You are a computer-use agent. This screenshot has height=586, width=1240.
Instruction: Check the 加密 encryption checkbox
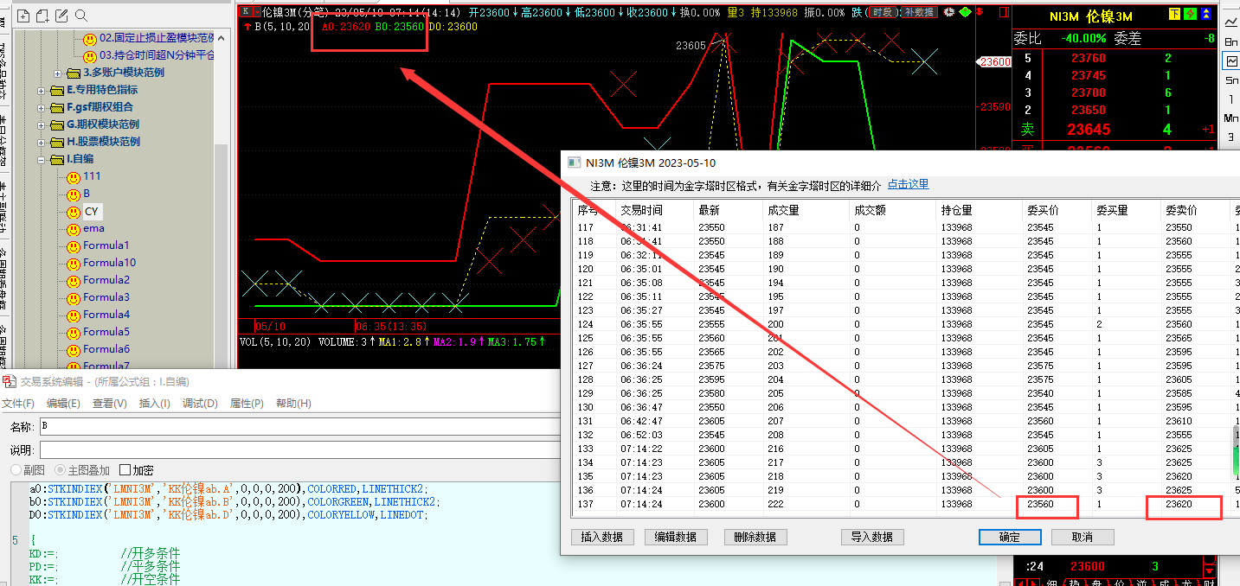pos(125,470)
